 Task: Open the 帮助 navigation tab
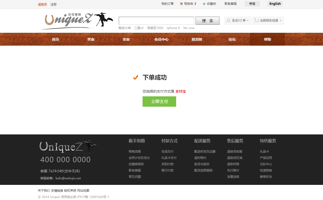point(267,39)
